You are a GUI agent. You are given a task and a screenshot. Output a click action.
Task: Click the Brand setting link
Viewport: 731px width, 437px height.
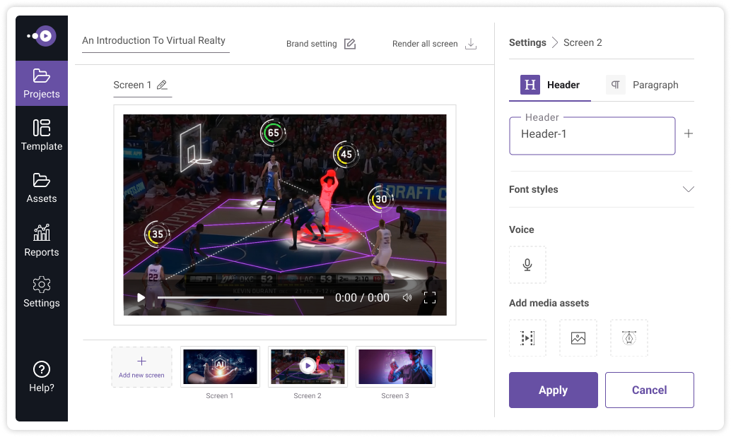[312, 44]
